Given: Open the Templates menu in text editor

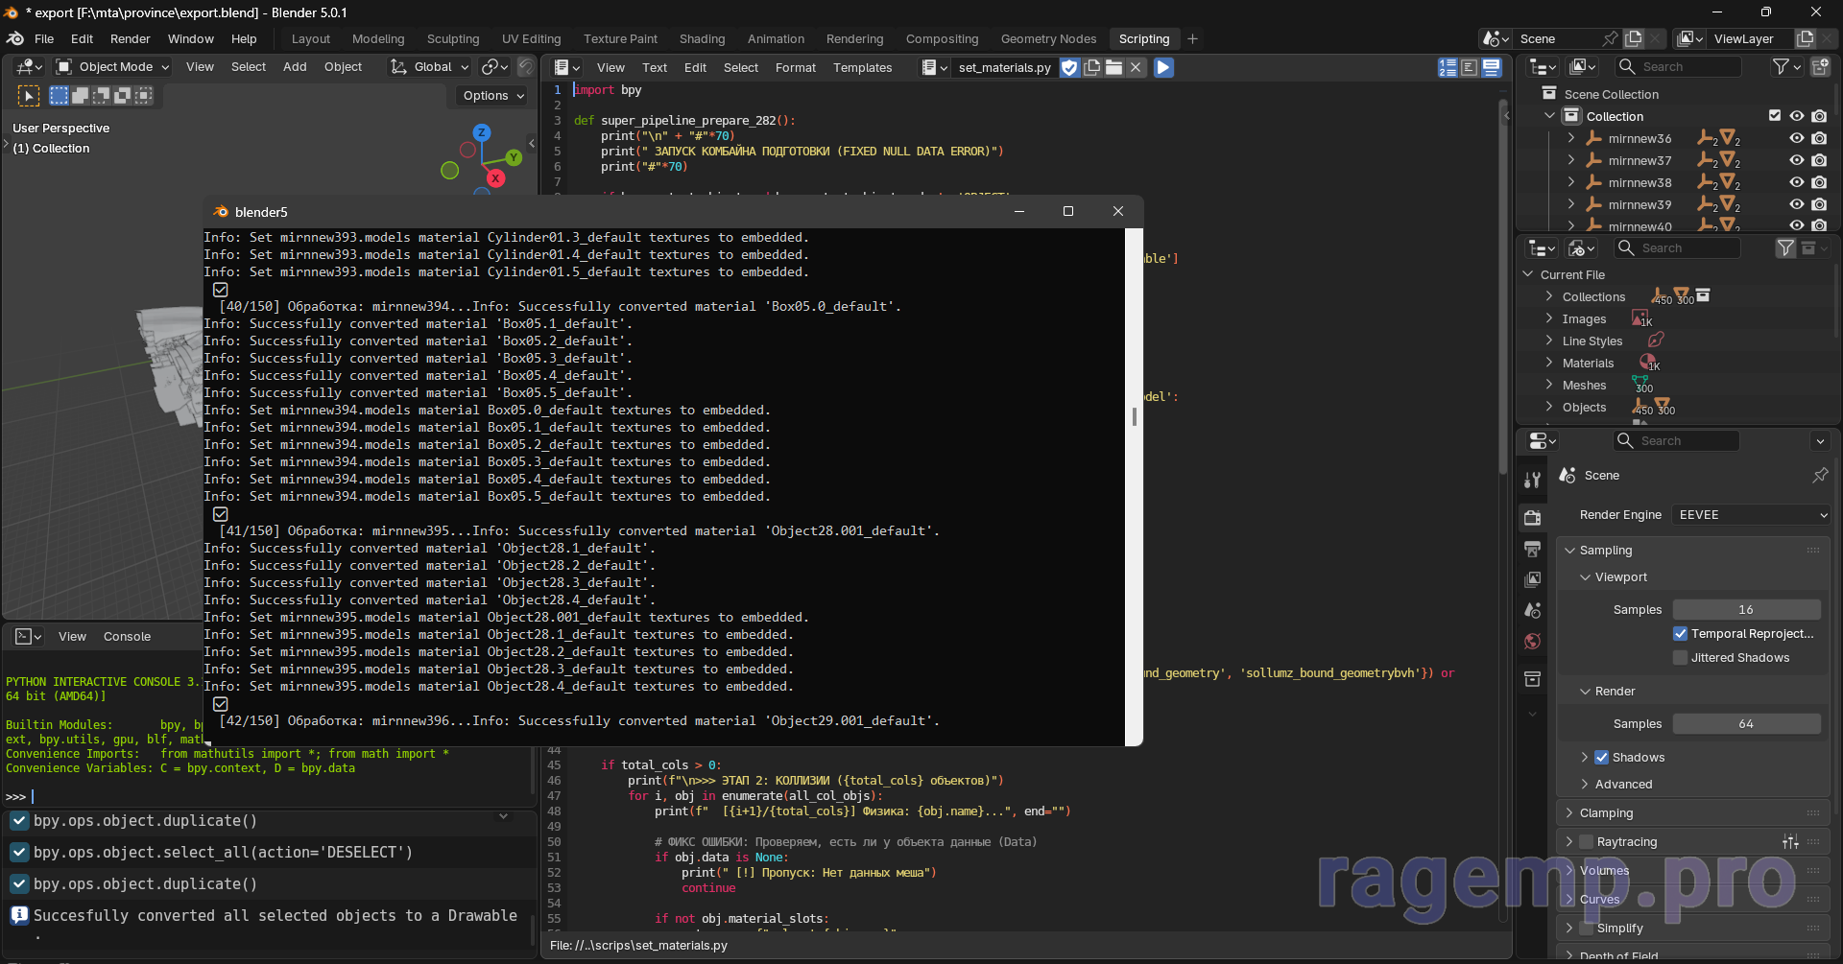Looking at the screenshot, I should [862, 68].
